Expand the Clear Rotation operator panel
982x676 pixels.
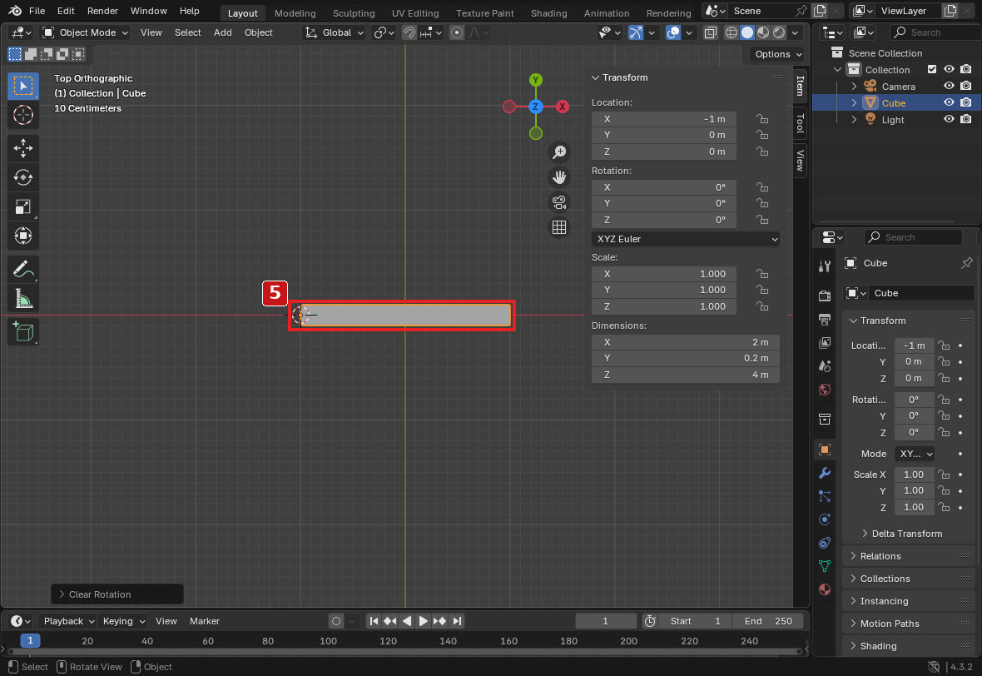click(x=117, y=594)
